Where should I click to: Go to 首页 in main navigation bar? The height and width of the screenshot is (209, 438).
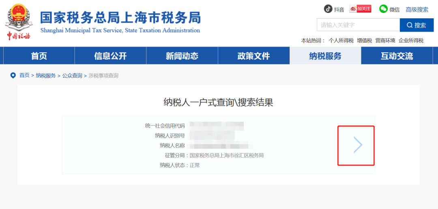point(39,56)
